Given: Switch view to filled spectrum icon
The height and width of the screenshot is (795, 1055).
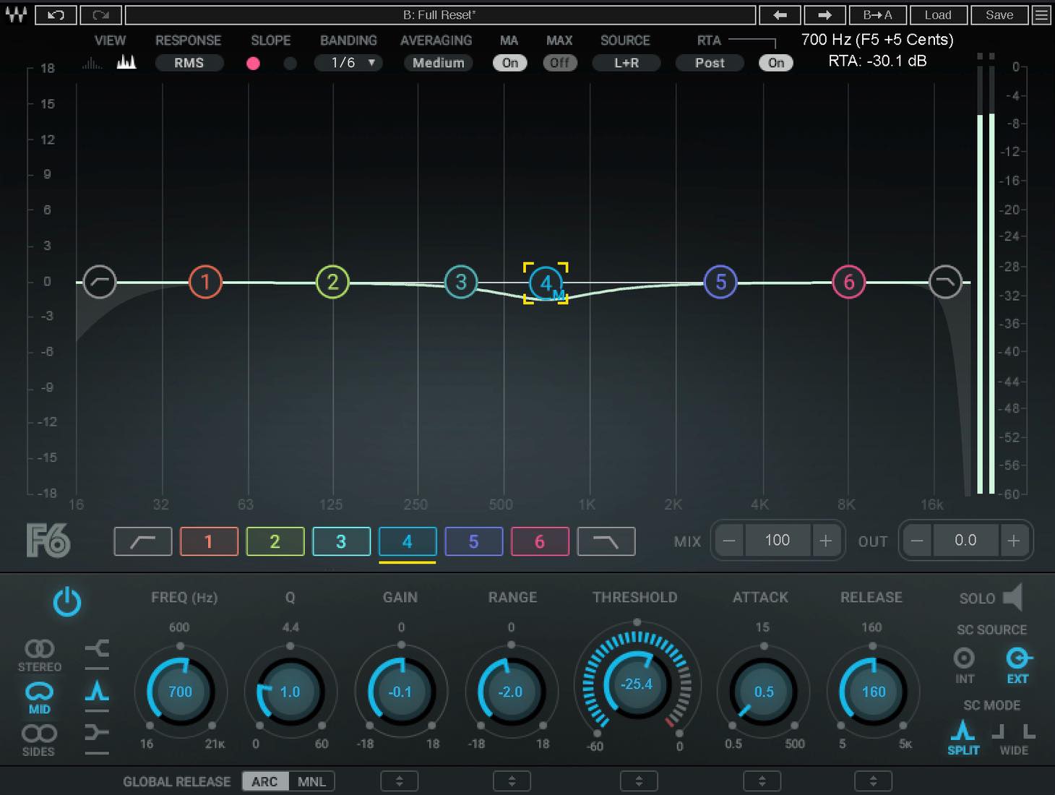Looking at the screenshot, I should (126, 62).
